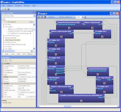Collapse the Filter property group
The height and width of the screenshot is (112, 121).
[3, 64]
